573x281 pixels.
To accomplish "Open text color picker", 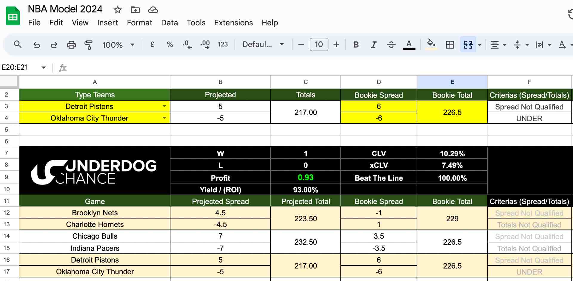I will 409,45.
